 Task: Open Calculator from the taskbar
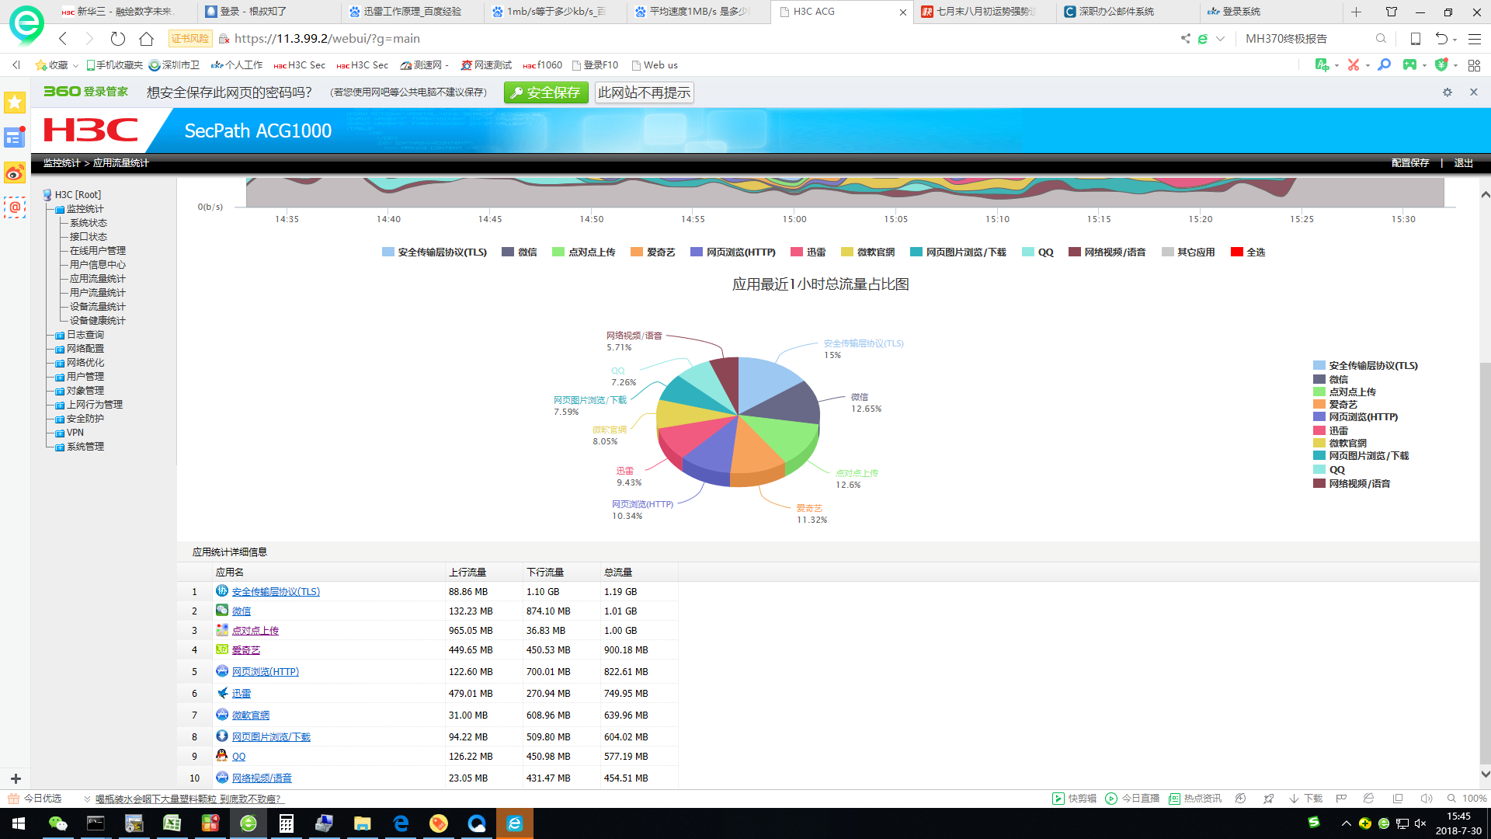pyautogui.click(x=286, y=823)
